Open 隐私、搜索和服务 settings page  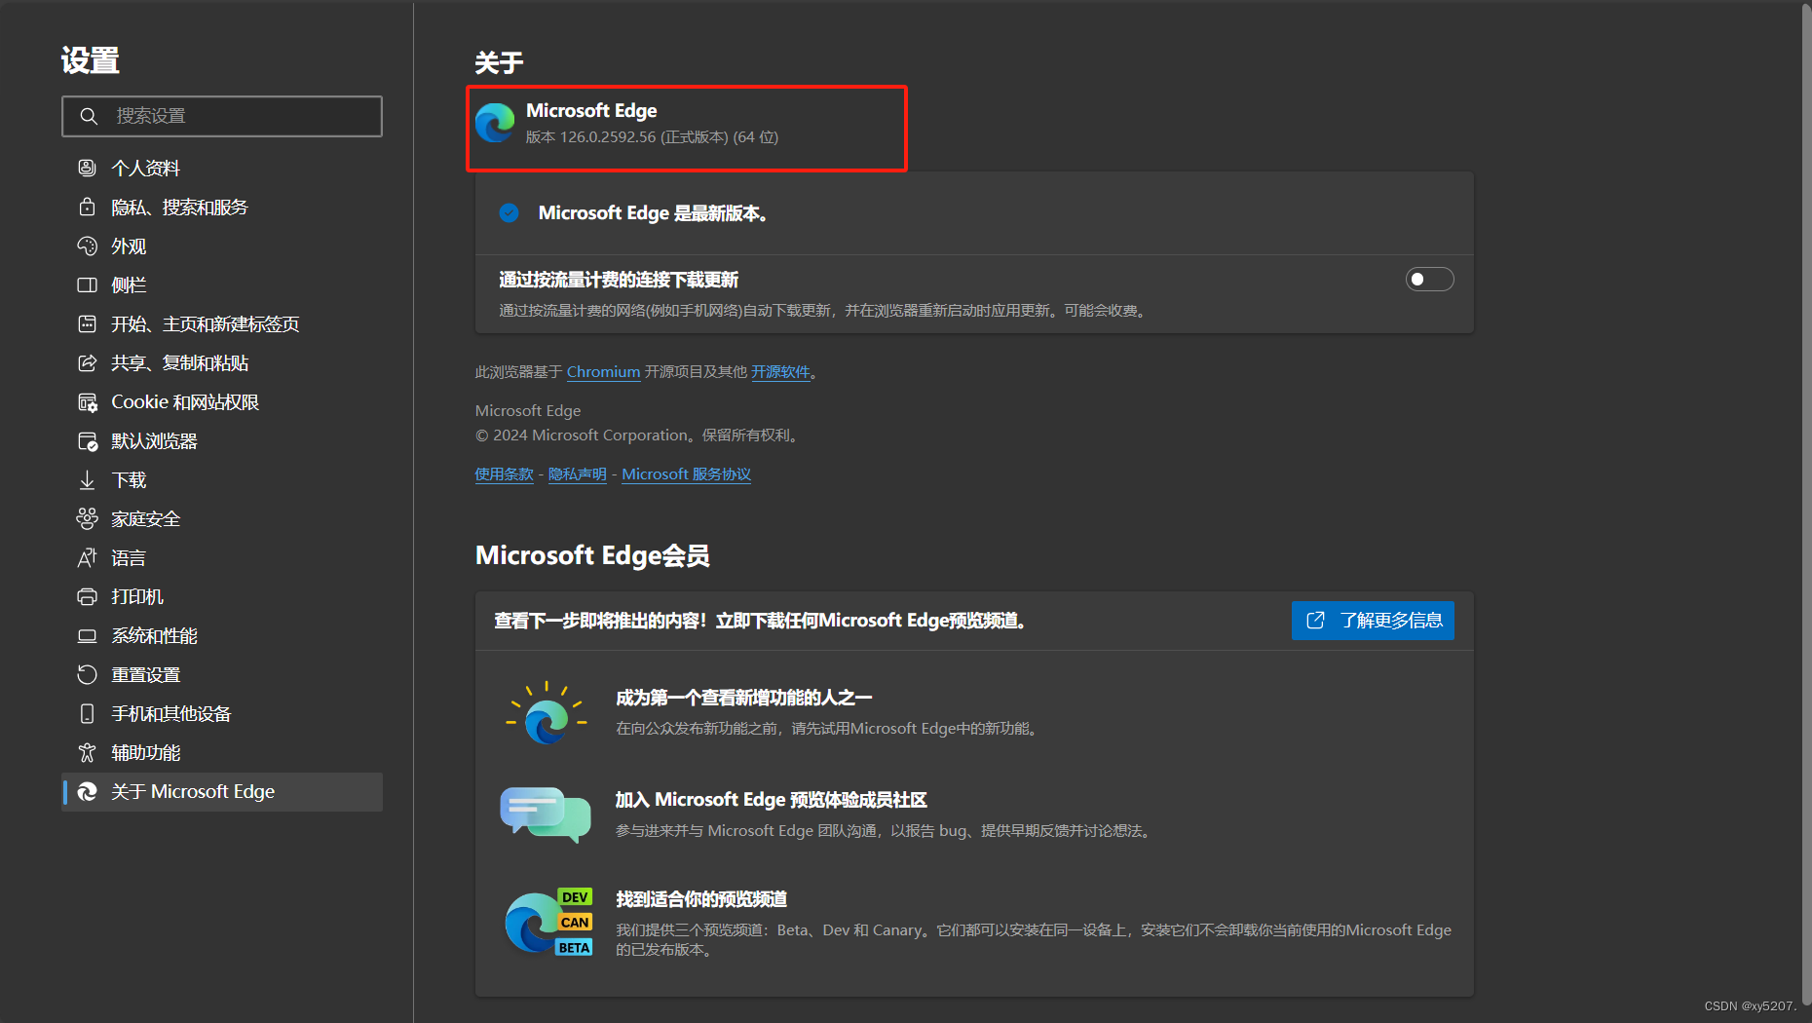(222, 207)
